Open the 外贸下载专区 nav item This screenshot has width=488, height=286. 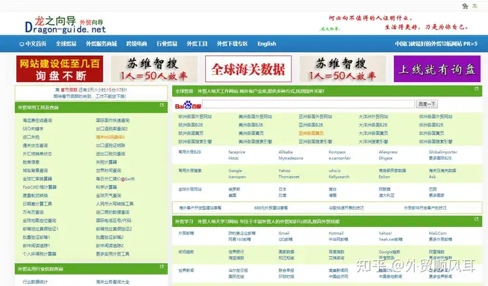(x=232, y=44)
